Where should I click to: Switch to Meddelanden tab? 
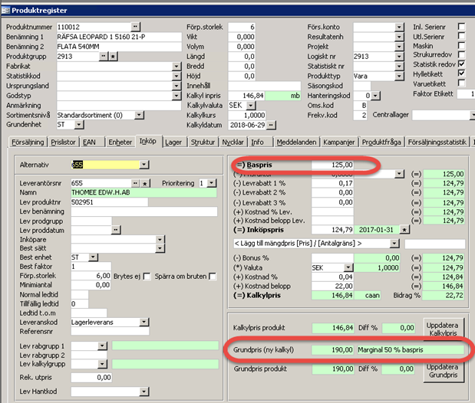(x=296, y=143)
